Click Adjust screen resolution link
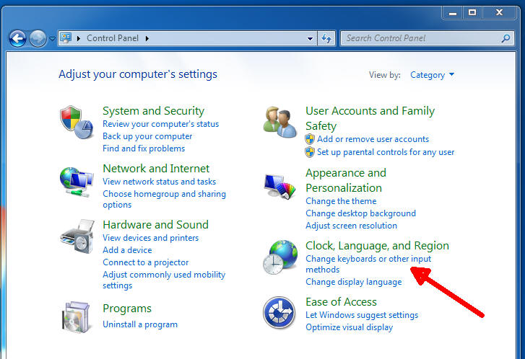The width and height of the screenshot is (525, 359). (351, 226)
